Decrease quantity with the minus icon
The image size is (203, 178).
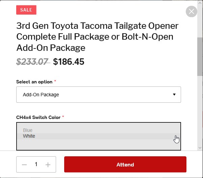pyautogui.click(x=24, y=165)
